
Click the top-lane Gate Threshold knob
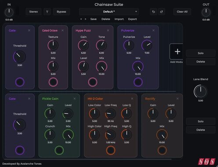click(20, 57)
